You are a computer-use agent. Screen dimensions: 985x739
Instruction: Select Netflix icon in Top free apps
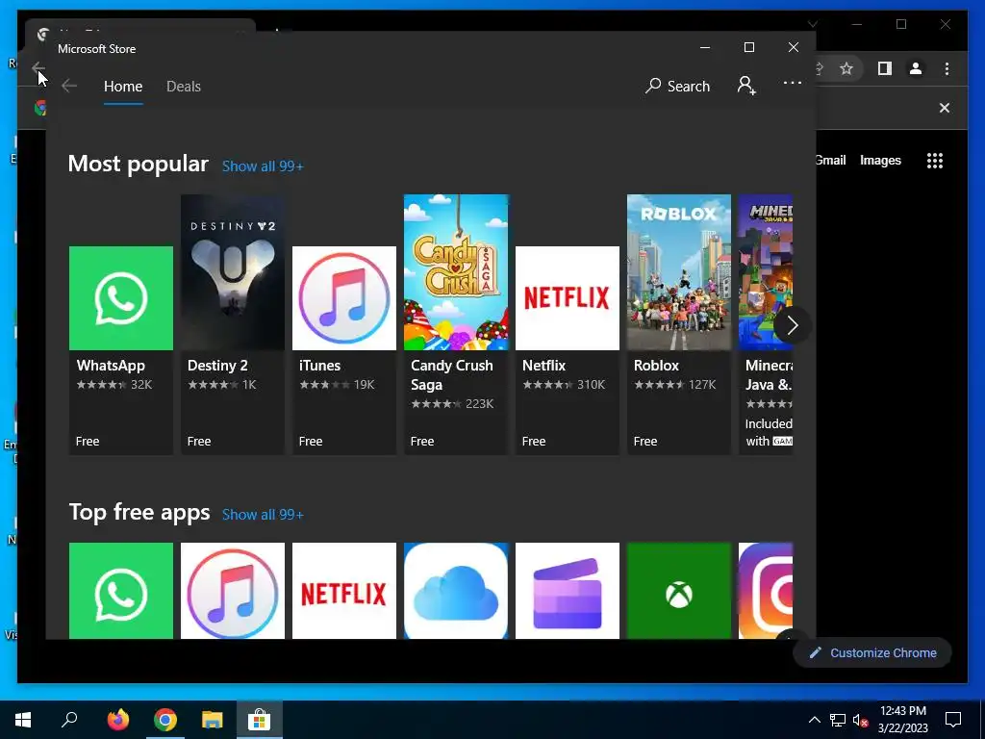(344, 591)
